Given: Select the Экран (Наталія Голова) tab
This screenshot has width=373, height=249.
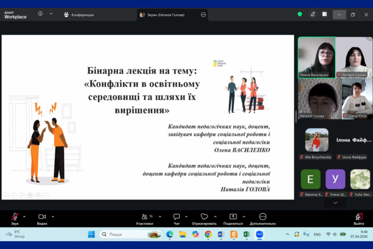Looking at the screenshot, I should [166, 15].
